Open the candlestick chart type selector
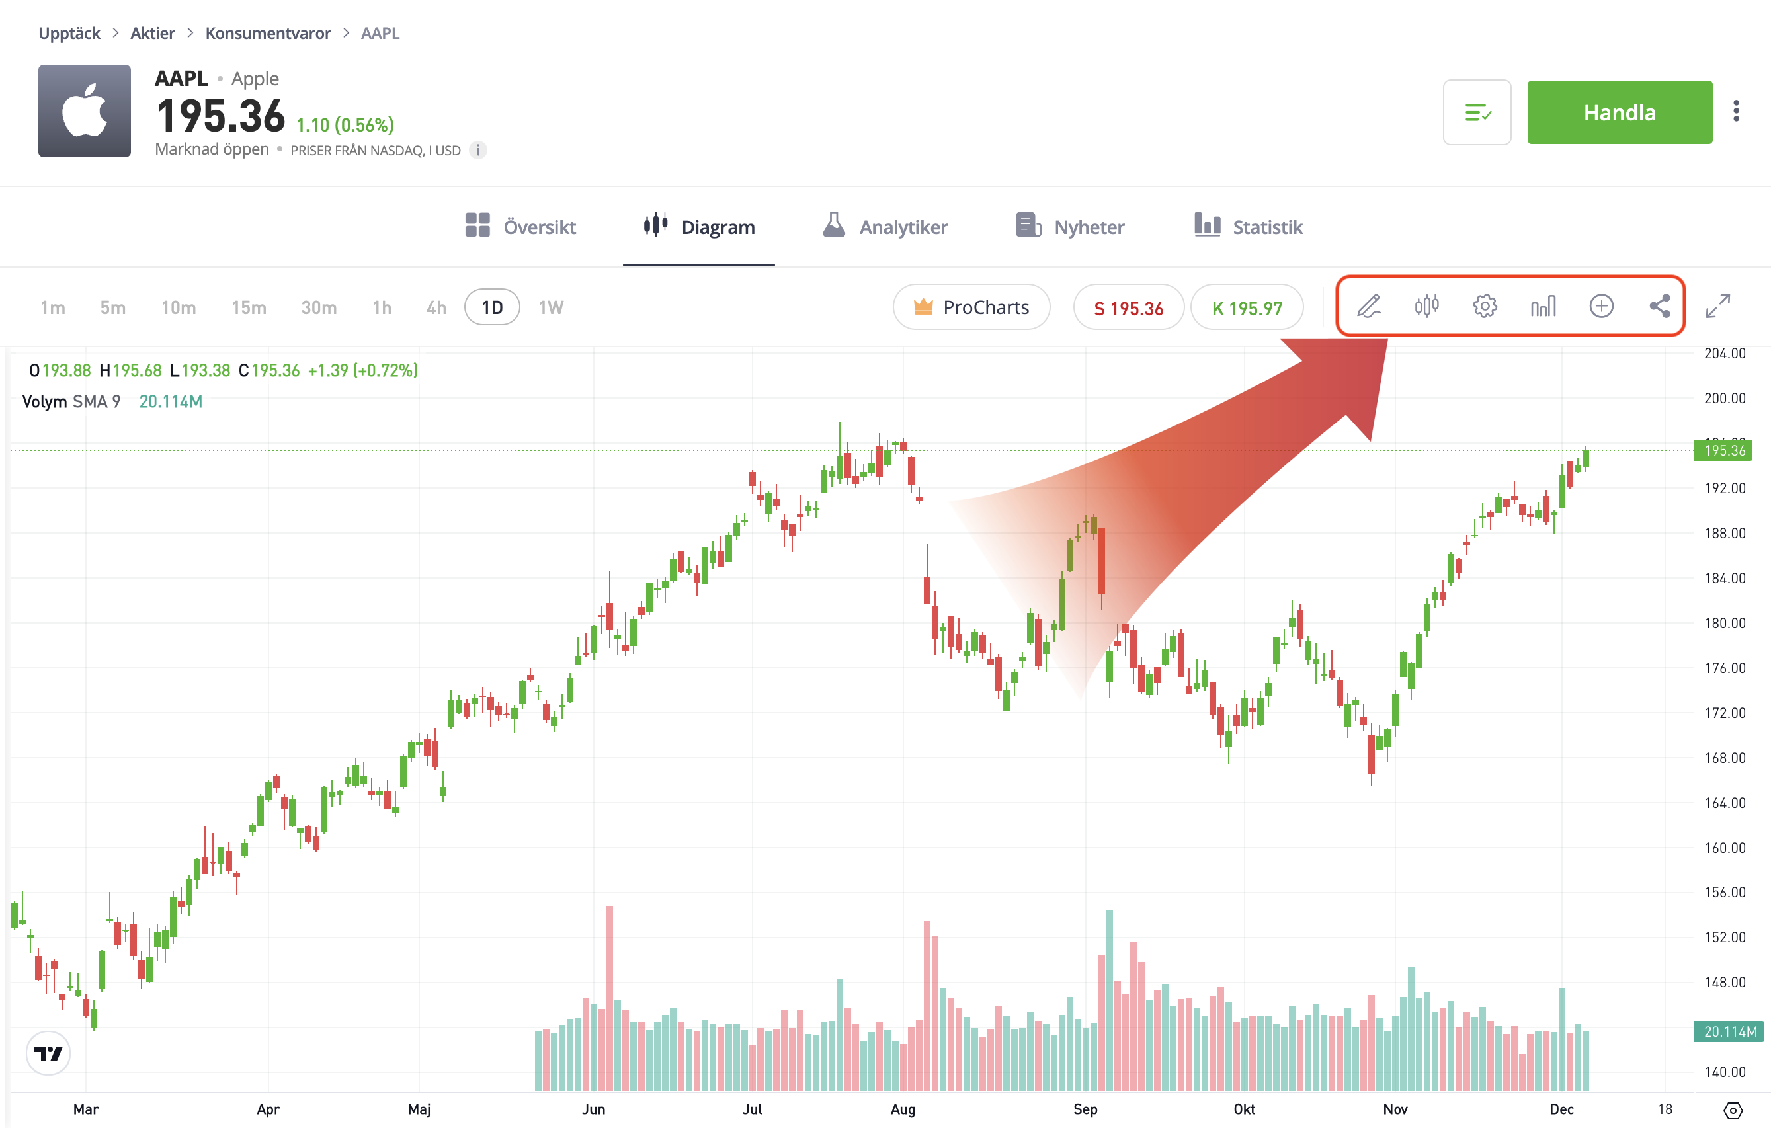 click(1426, 306)
